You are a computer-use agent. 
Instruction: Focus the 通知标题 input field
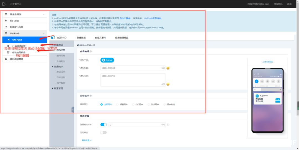(133, 68)
